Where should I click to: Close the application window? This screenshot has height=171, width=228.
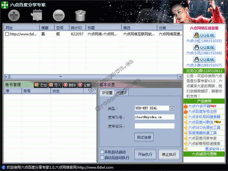(x=222, y=3)
